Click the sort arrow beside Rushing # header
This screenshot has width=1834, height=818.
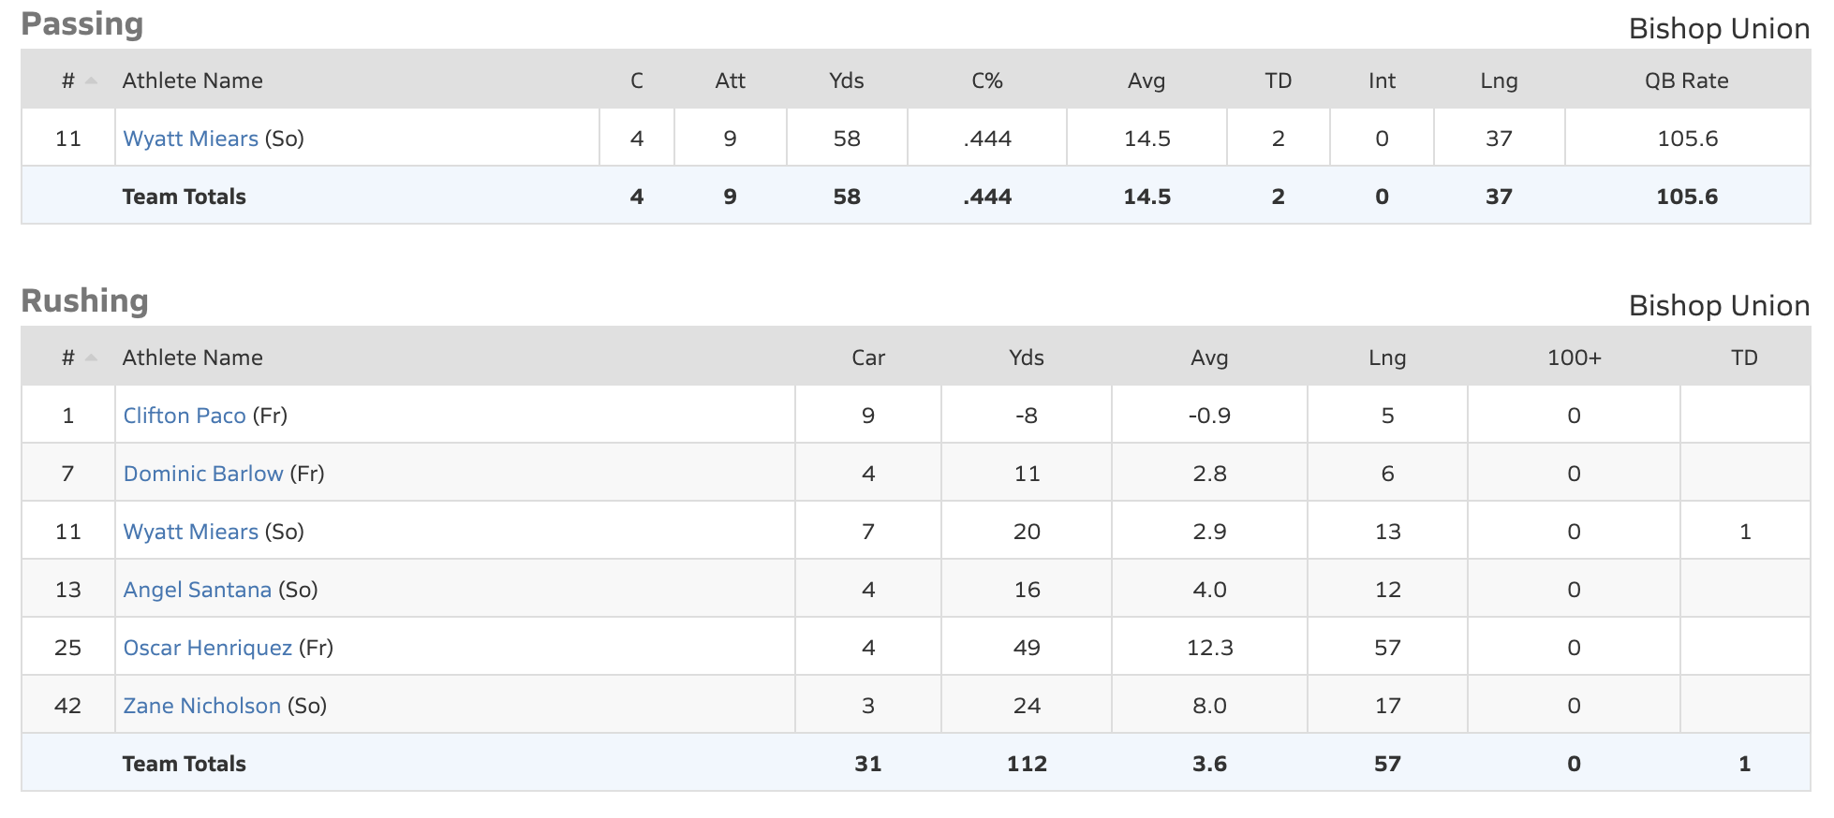(x=90, y=357)
